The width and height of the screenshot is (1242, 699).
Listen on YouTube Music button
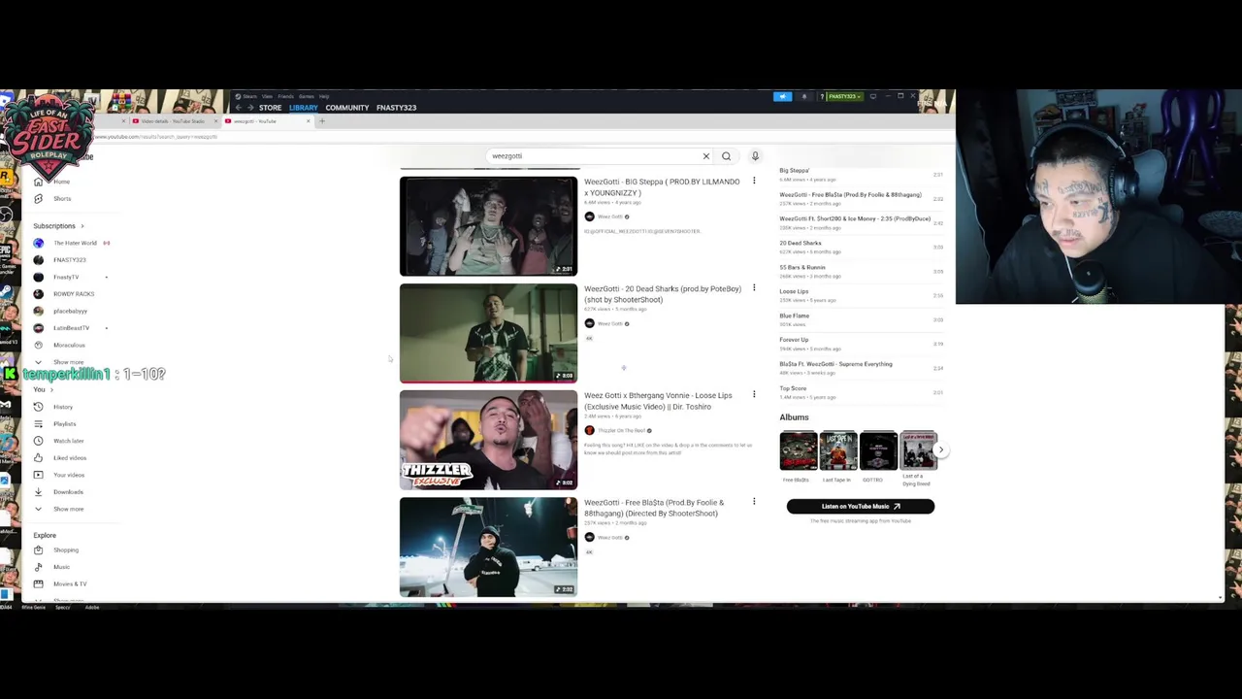coord(860,506)
